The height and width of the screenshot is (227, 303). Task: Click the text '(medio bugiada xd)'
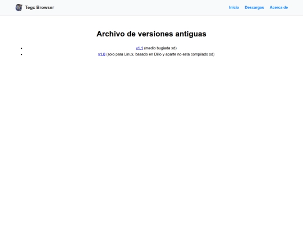click(x=160, y=48)
